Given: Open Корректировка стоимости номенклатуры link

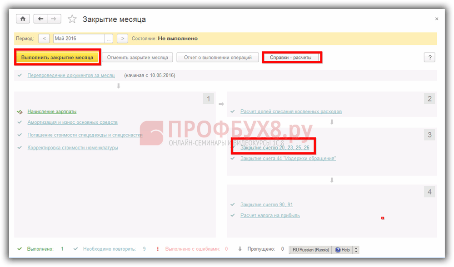Looking at the screenshot, I should (73, 148).
